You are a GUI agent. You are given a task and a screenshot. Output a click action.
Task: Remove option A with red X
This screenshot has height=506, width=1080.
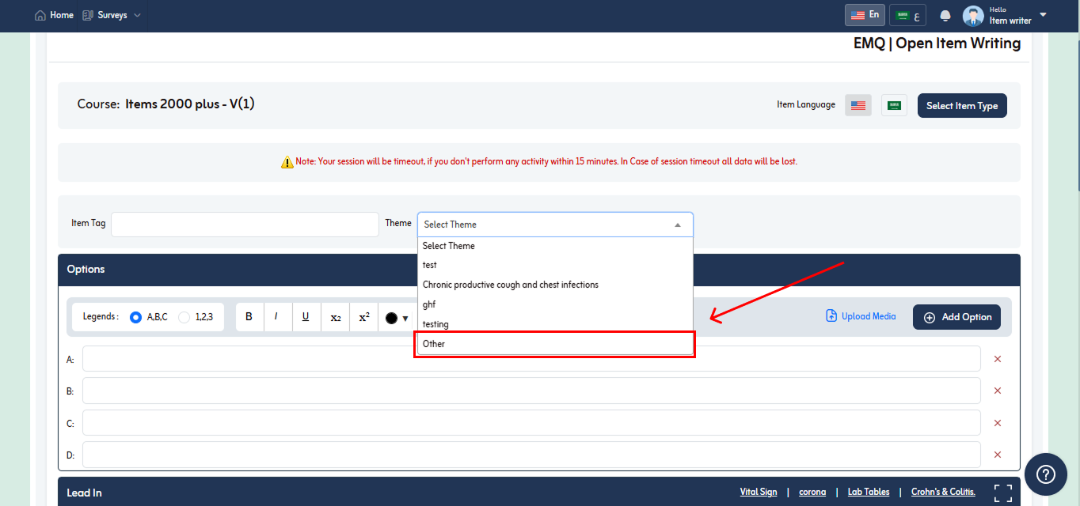998,359
